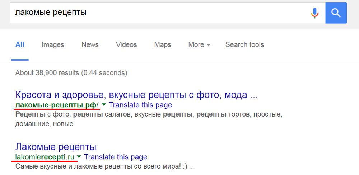359x175 pixels.
Task: Switch to the Images tab
Action: click(x=53, y=45)
